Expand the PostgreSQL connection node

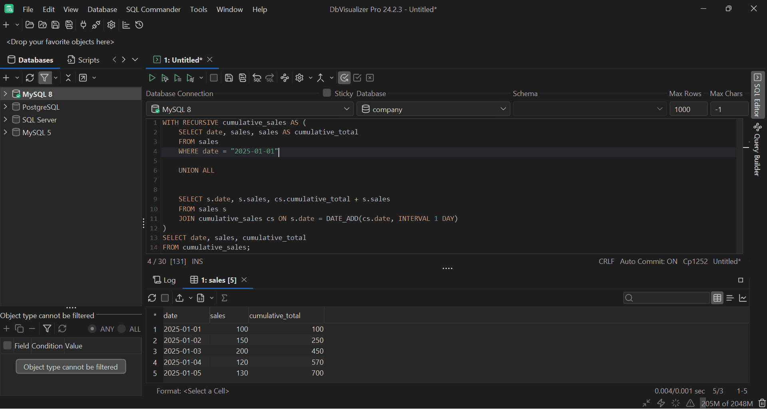pyautogui.click(x=5, y=107)
